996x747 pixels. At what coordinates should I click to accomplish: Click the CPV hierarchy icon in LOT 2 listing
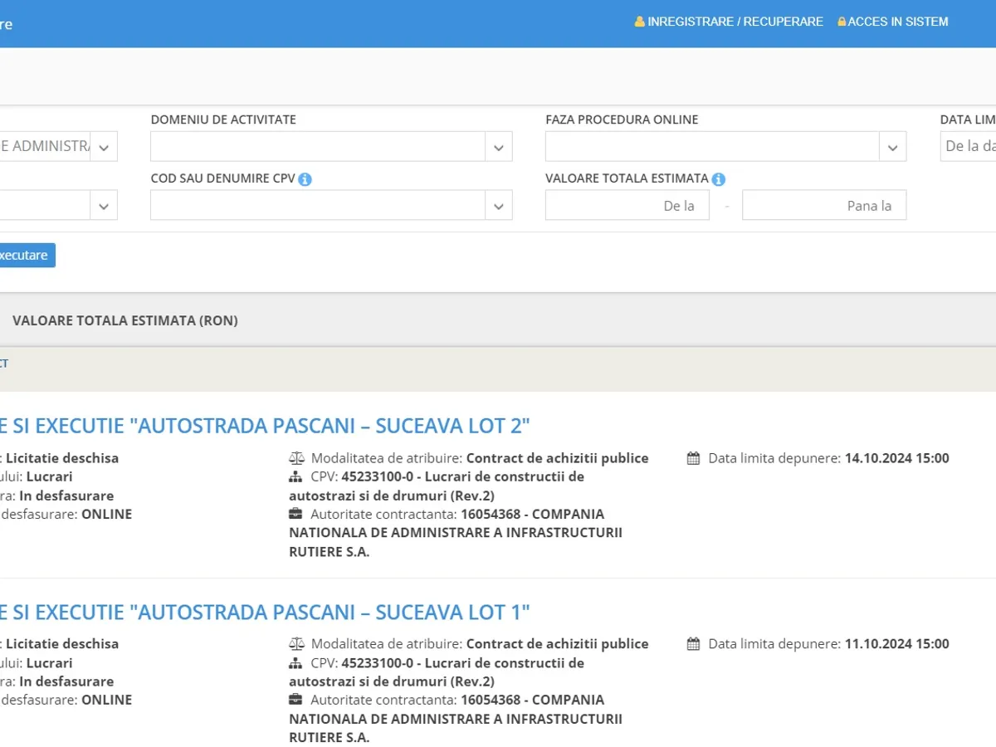(296, 477)
